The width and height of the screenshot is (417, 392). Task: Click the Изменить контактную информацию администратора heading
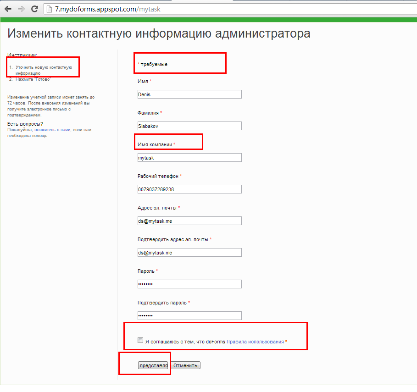(x=159, y=33)
